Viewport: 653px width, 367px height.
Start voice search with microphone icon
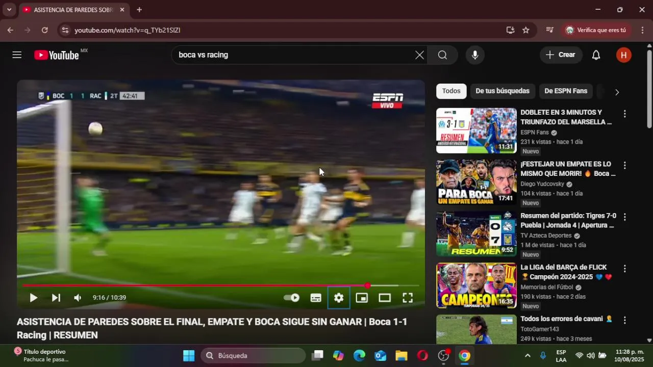475,55
